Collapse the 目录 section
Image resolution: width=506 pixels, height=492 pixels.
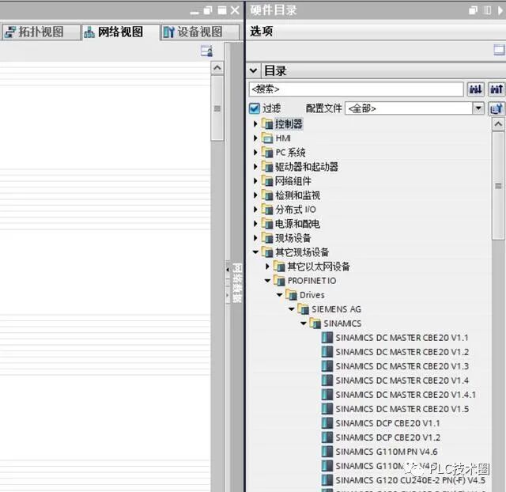point(253,70)
